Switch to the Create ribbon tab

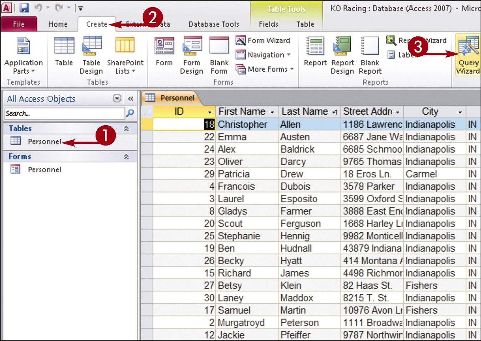click(x=97, y=24)
